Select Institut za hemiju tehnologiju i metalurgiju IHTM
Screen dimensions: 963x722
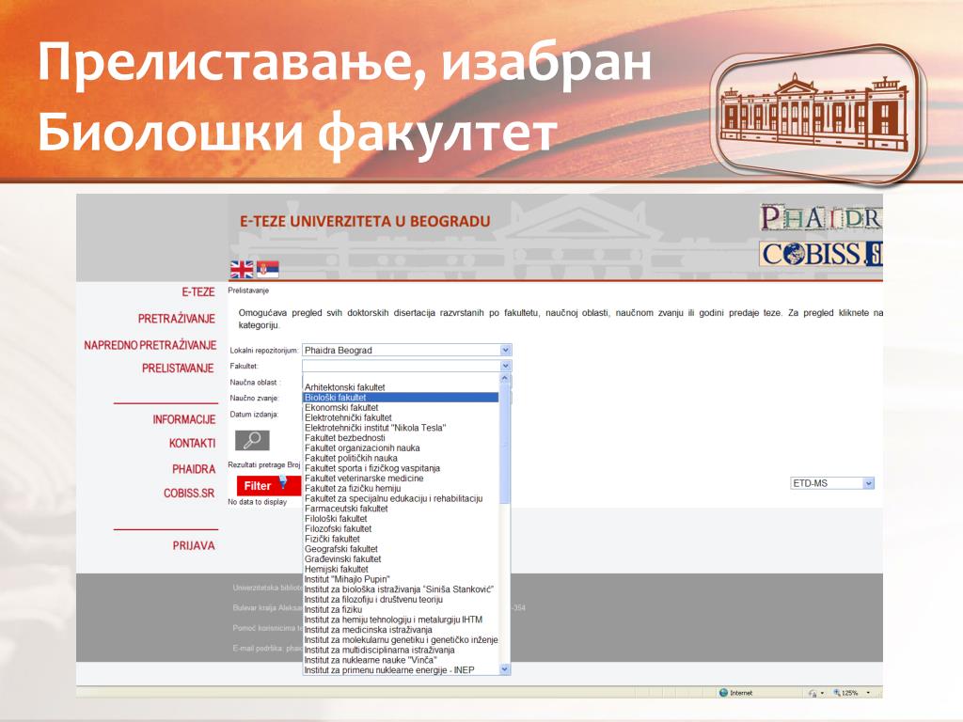[401, 620]
